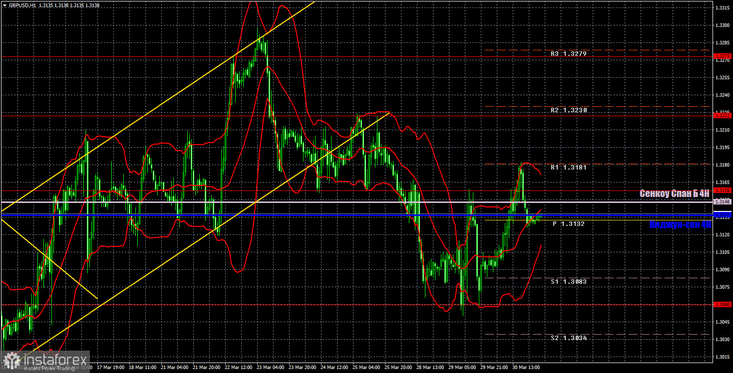Click the 1.3180 price scale value
Image resolution: width=733 pixels, height=373 pixels.
coord(723,165)
